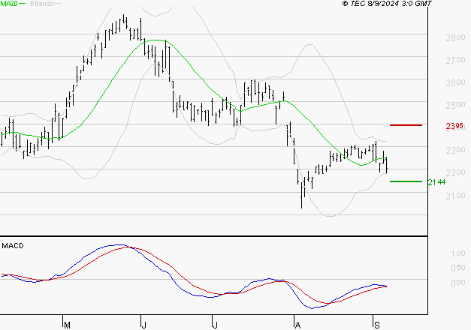The height and width of the screenshot is (330, 471).
Task: Click the BBands legend label
Action: click(42, 4)
